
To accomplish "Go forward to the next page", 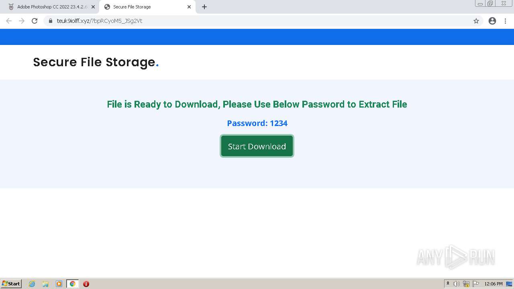I will point(22,21).
